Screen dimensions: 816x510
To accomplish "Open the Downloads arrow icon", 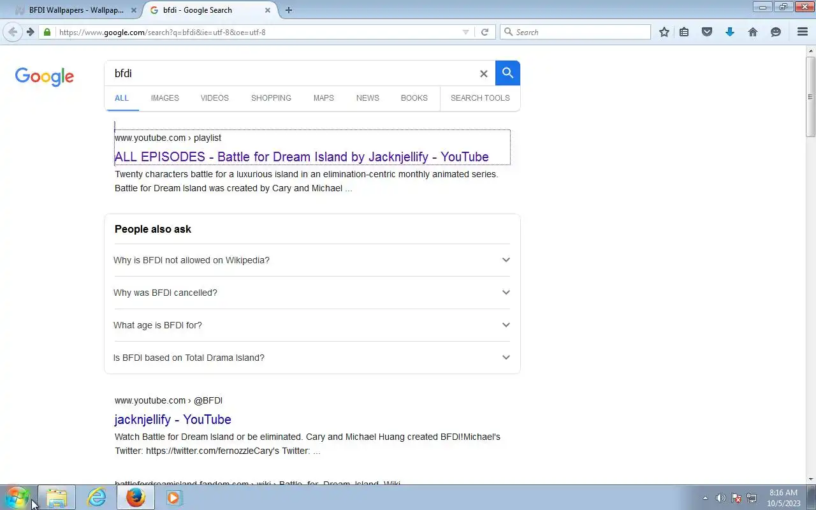I will click(x=730, y=32).
